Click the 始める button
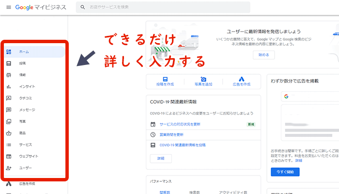This screenshot has height=194, width=339. [x=264, y=55]
